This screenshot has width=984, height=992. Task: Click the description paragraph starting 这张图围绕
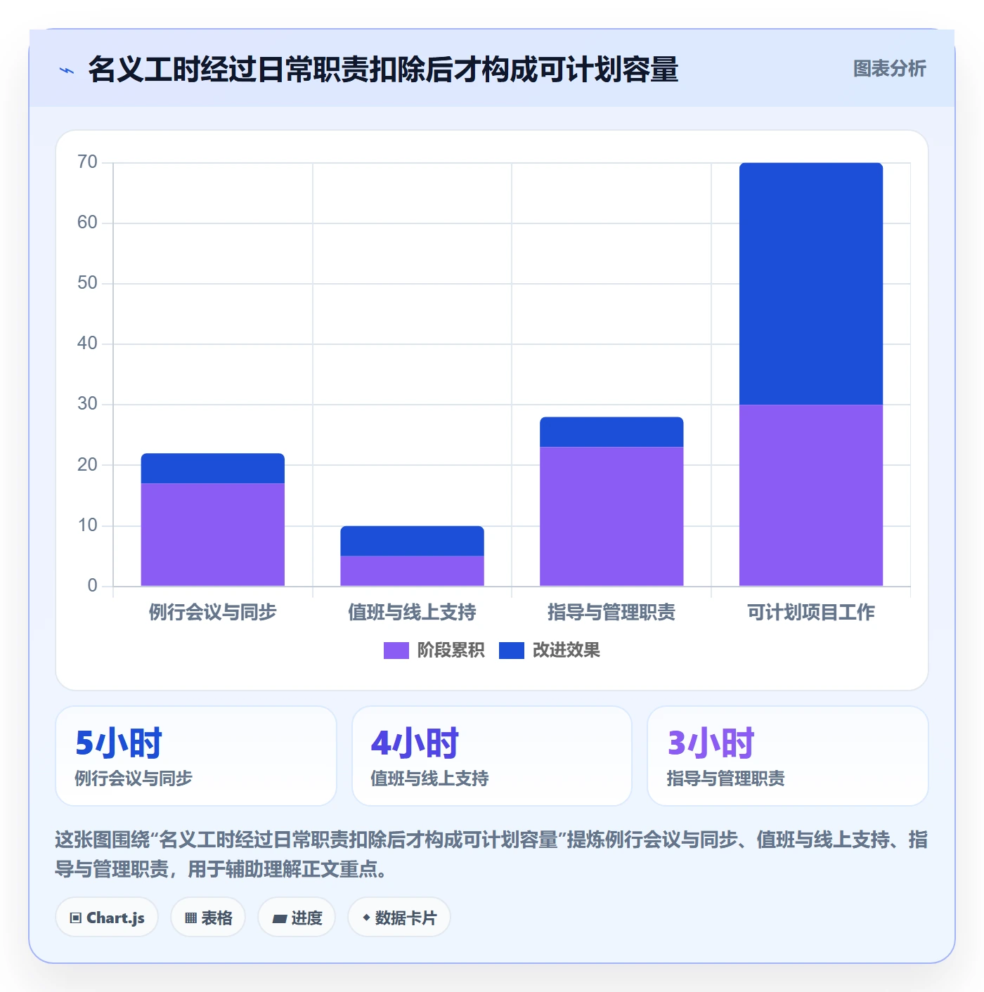491,854
